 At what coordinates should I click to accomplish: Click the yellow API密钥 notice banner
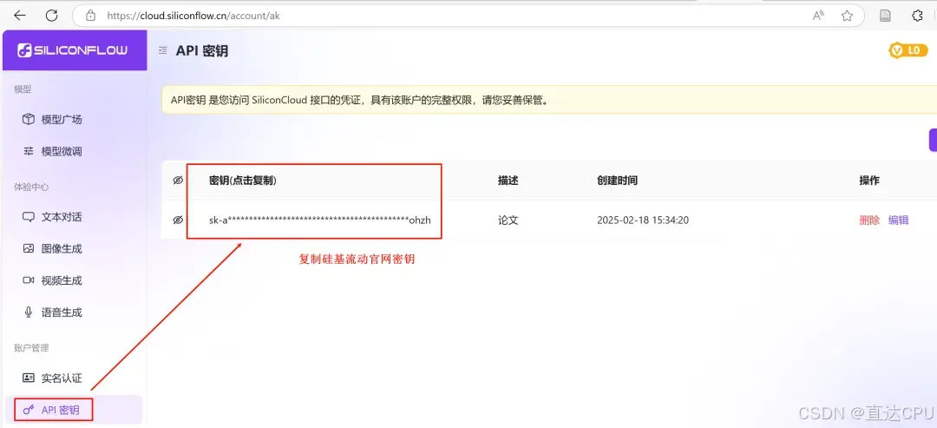(x=549, y=100)
